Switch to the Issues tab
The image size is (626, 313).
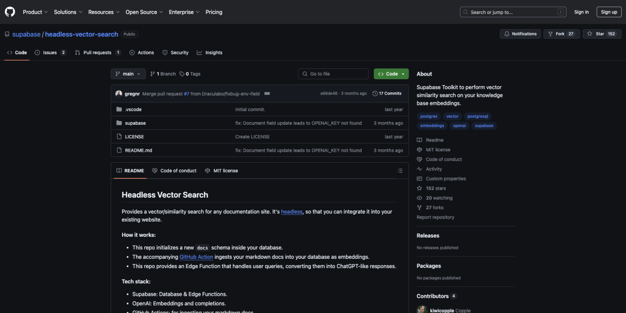coord(50,53)
